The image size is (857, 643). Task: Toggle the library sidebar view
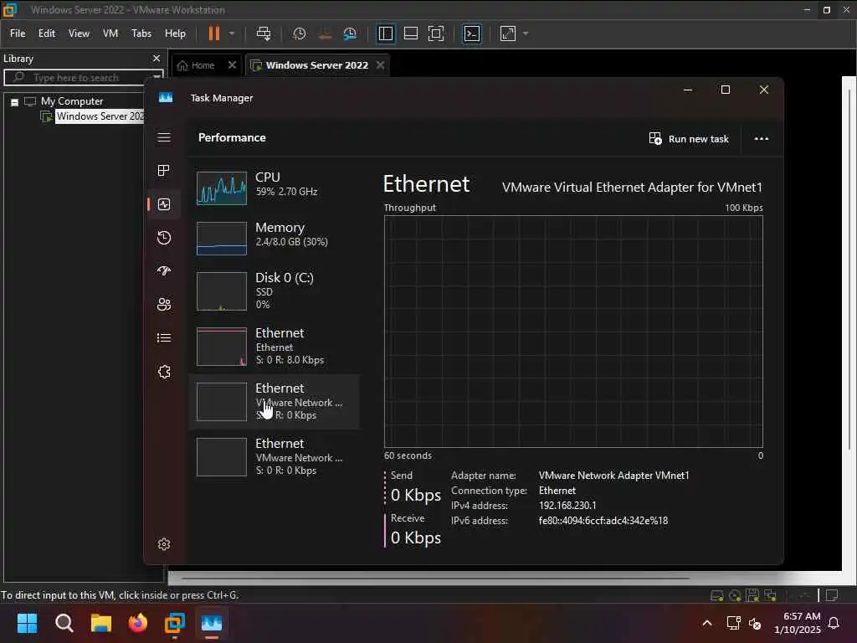(385, 33)
